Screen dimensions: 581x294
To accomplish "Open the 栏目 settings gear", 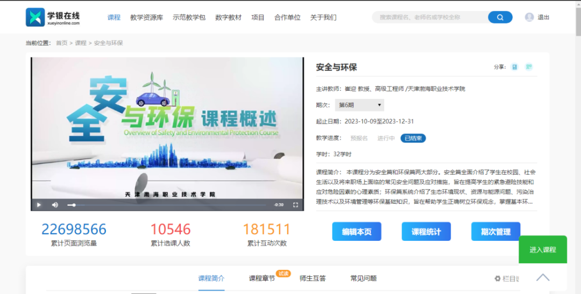I will point(498,278).
